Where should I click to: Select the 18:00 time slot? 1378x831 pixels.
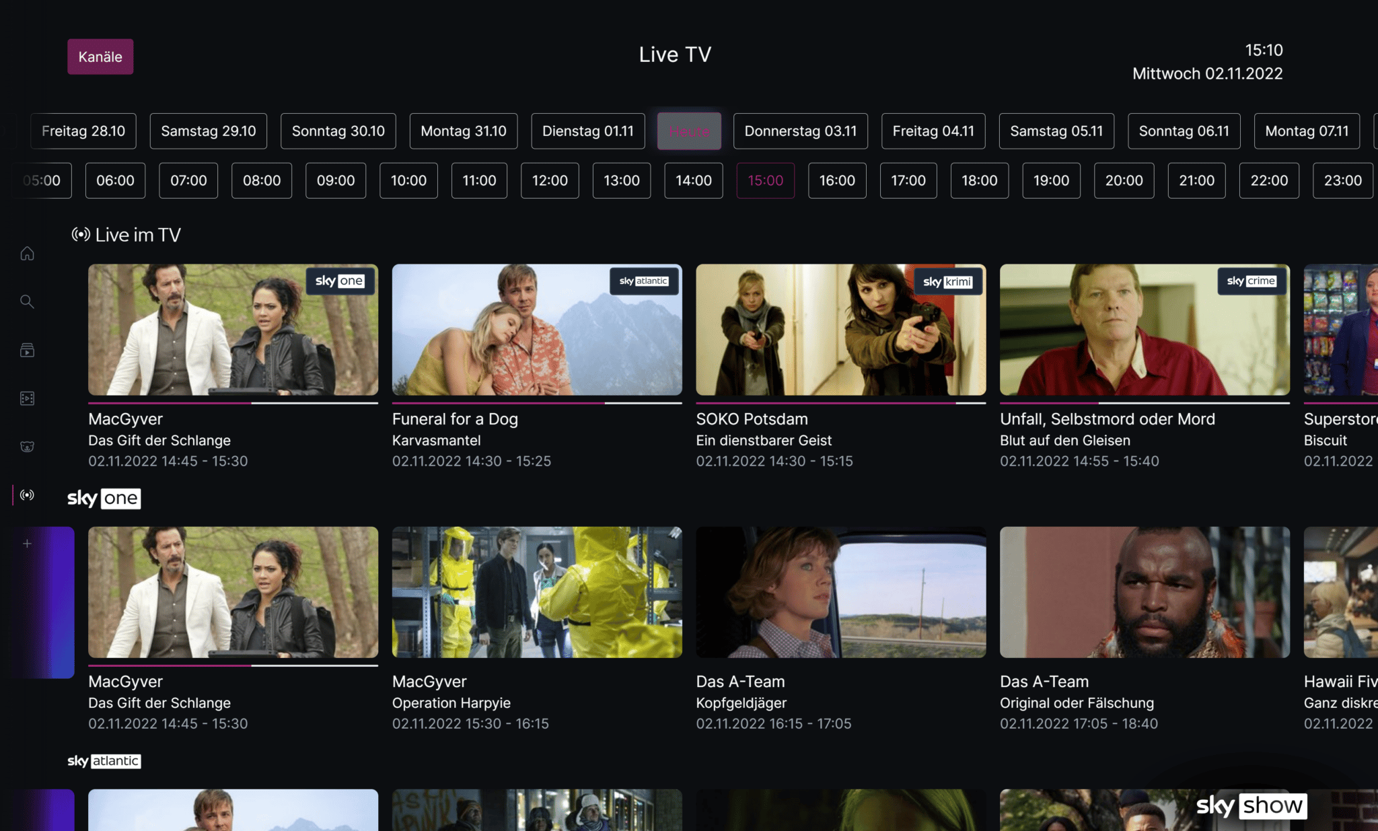pos(979,180)
